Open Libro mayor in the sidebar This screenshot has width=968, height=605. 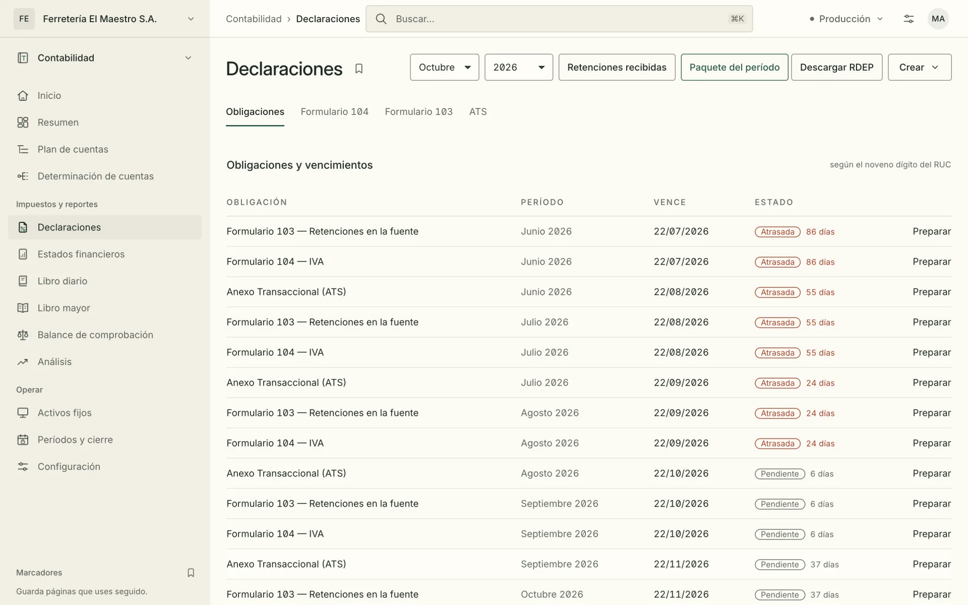105,308
